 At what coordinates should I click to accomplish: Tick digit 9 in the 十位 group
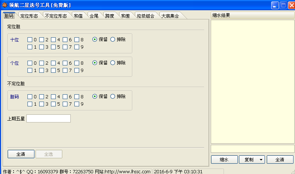(77, 47)
